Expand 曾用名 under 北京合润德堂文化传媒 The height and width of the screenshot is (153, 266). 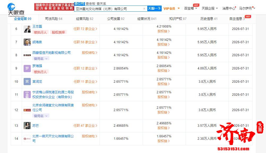[x=40, y=116]
